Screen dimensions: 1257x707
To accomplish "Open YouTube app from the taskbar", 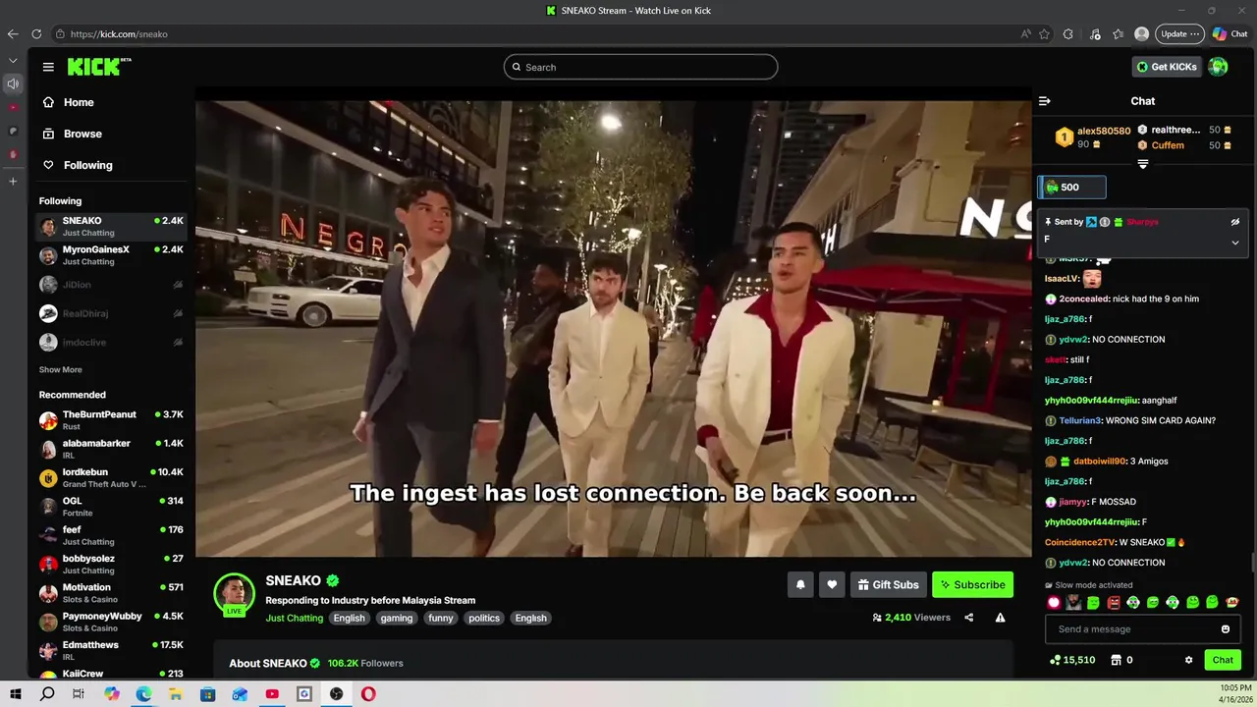I will [x=272, y=694].
